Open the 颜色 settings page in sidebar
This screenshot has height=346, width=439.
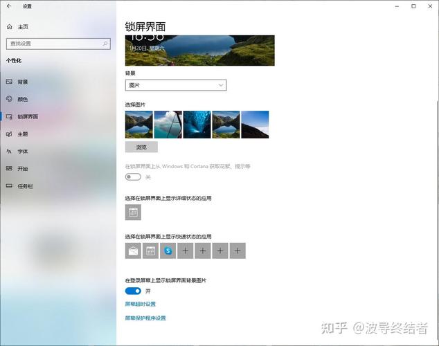[22, 99]
